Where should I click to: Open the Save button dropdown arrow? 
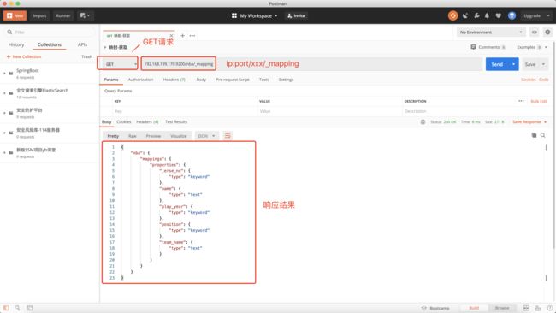pyautogui.click(x=543, y=64)
